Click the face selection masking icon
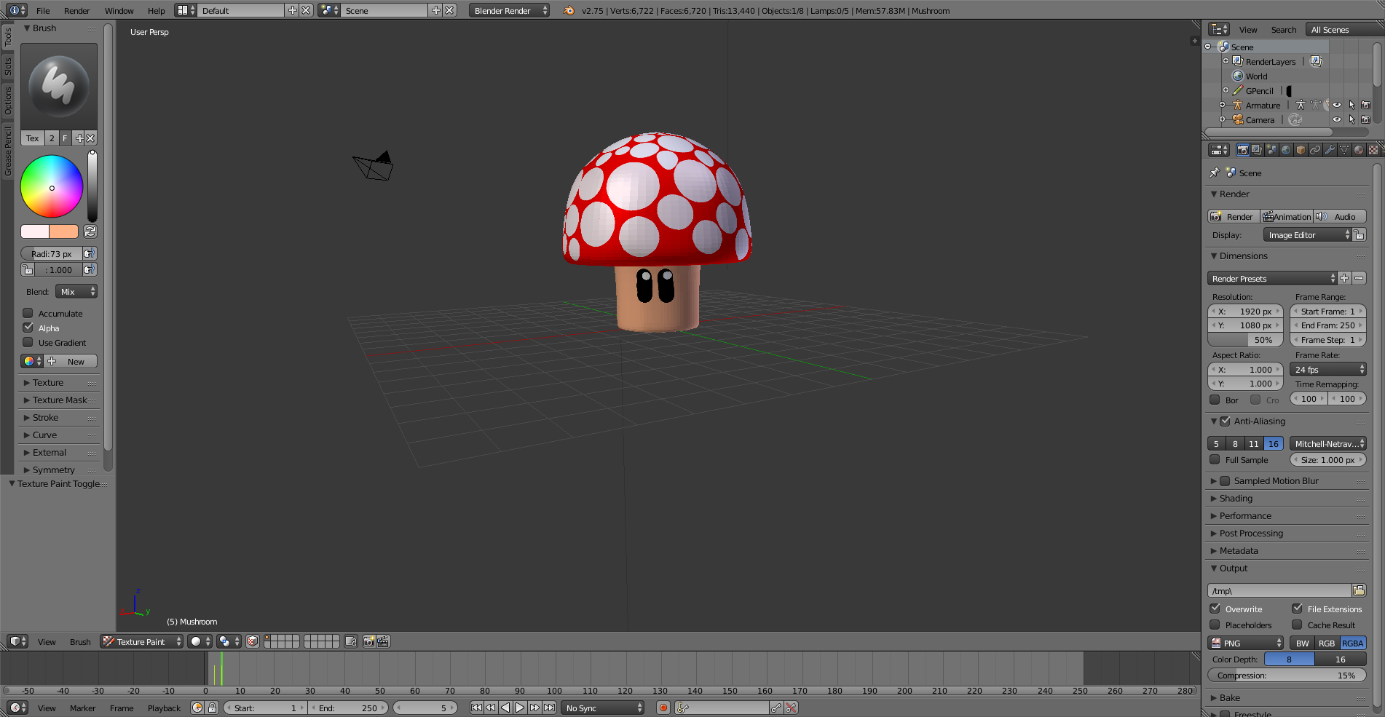Screen dimensions: 1385x717 (253, 641)
